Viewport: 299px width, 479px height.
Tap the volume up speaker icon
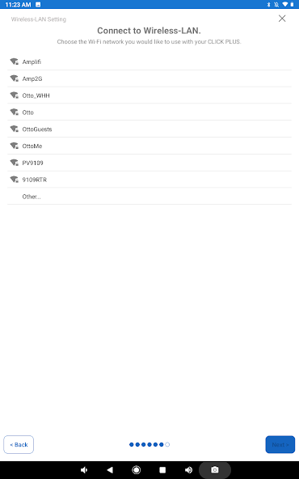188,470
